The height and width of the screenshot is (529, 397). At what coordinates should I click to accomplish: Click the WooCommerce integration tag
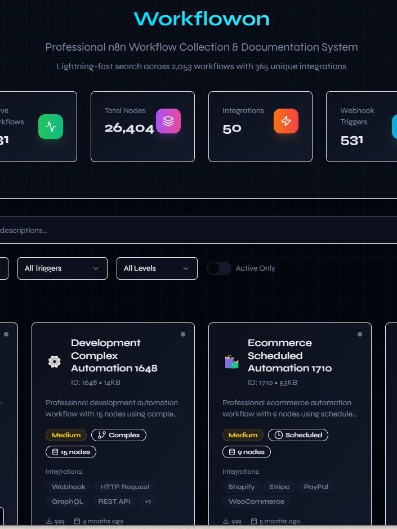coord(256,501)
